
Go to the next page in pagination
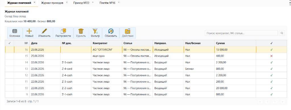click(x=275, y=102)
